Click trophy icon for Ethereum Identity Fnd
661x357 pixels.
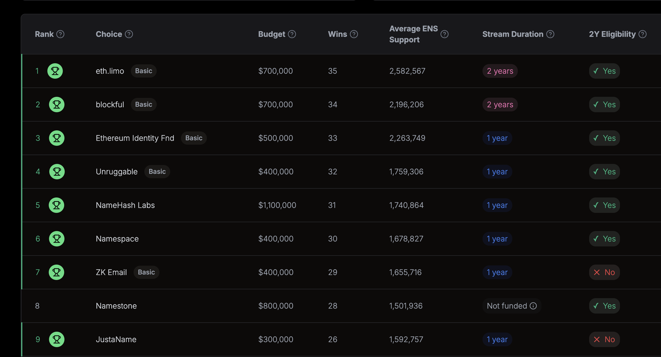pos(57,138)
